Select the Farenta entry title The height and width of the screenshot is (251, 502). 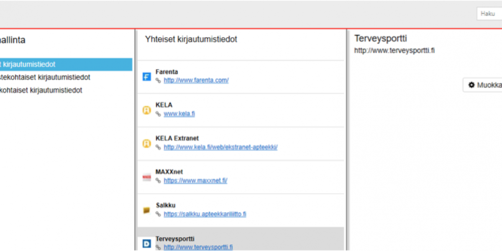tap(167, 72)
